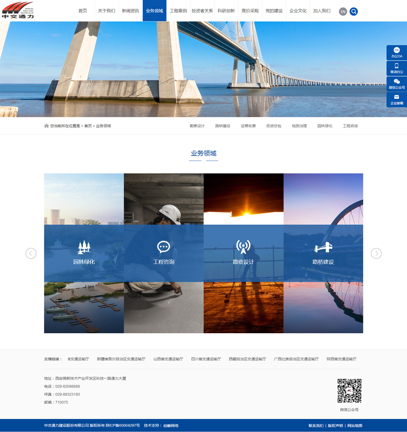
Task: Select the 勘察设计 antenna icon tile
Action: coord(243,247)
